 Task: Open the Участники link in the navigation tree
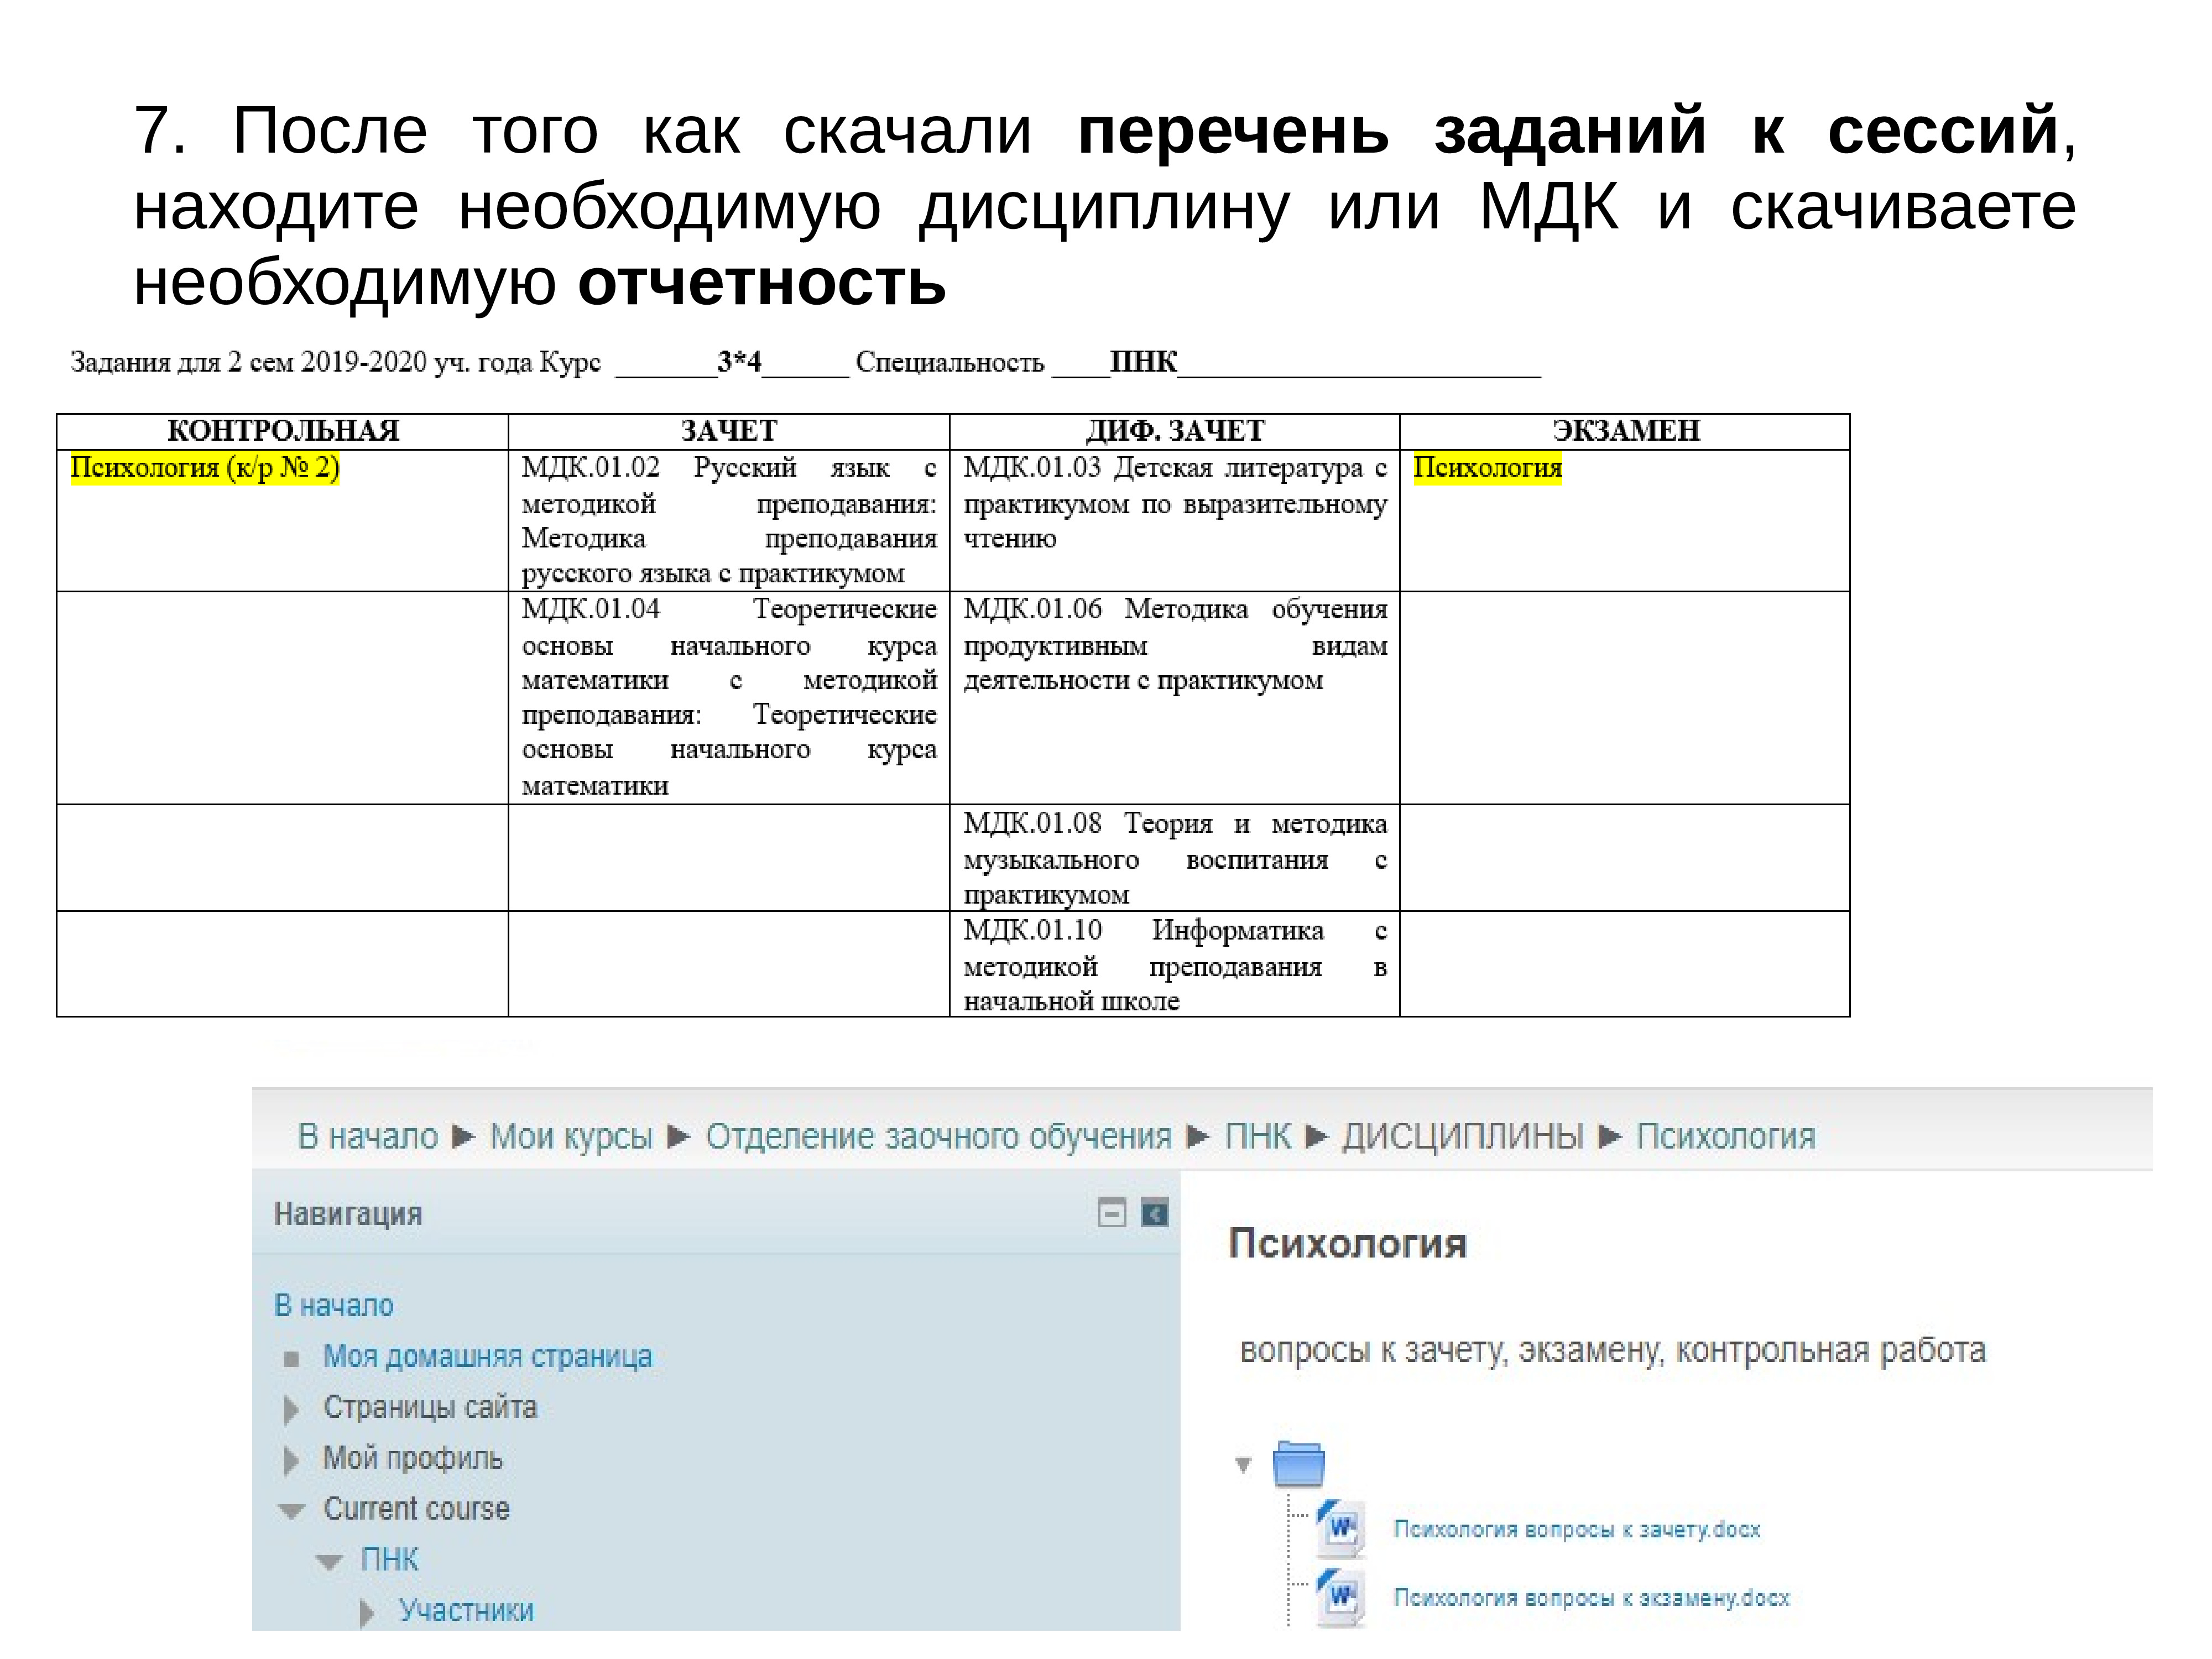[x=467, y=1611]
